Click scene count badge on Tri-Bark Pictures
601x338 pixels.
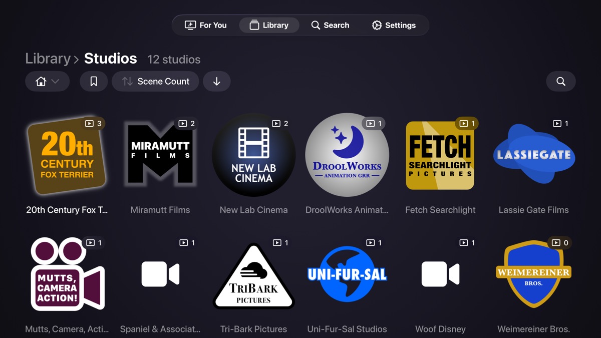(x=280, y=242)
